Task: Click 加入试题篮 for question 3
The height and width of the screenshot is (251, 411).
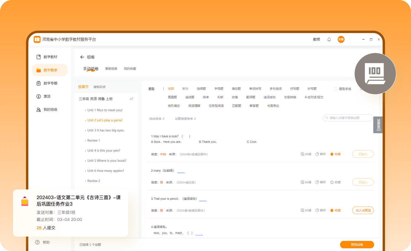Action: point(363,210)
